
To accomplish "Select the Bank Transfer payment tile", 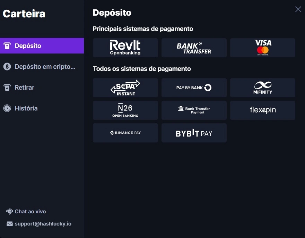I will click(x=194, y=48).
